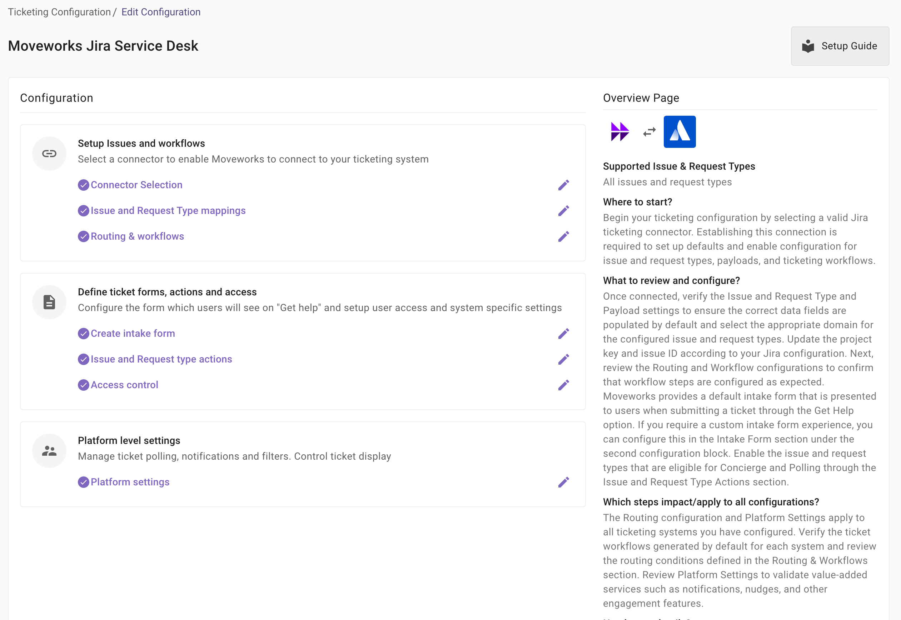Click pencil icon beside Access control
The image size is (901, 620).
pos(563,385)
